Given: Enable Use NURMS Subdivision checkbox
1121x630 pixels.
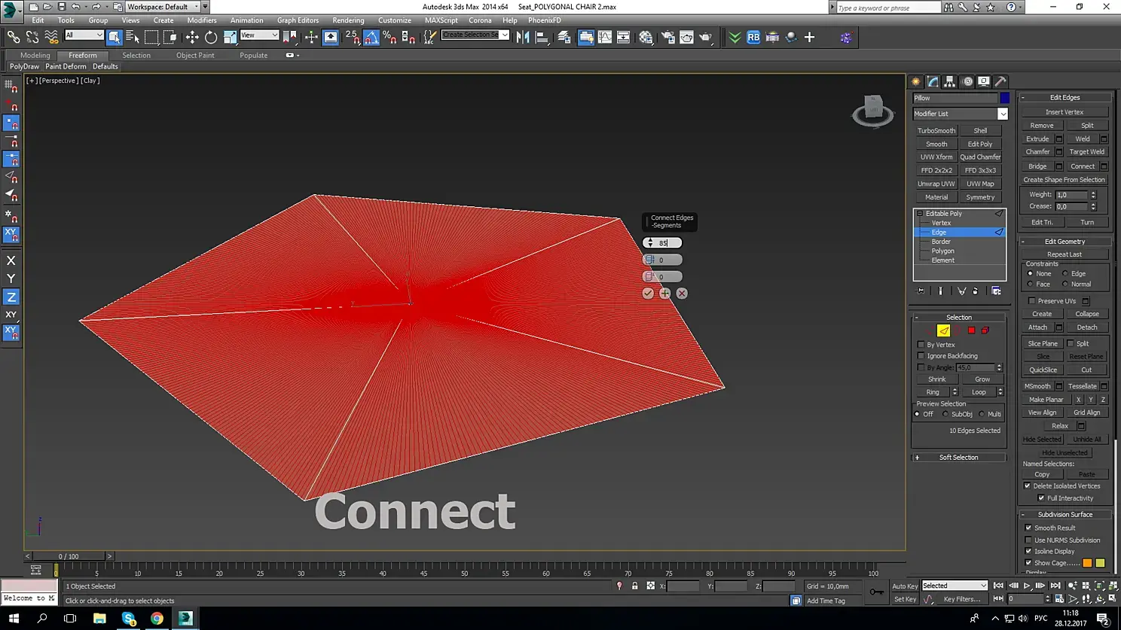Looking at the screenshot, I should tap(1028, 540).
